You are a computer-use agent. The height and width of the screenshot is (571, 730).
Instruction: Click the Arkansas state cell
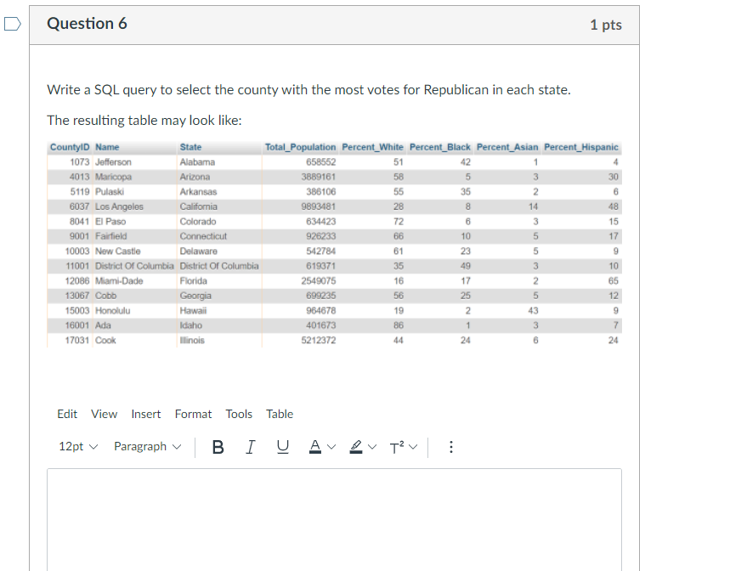tap(198, 192)
